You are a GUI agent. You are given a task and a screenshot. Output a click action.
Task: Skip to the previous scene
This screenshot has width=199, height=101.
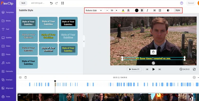pyautogui.click(x=147, y=69)
